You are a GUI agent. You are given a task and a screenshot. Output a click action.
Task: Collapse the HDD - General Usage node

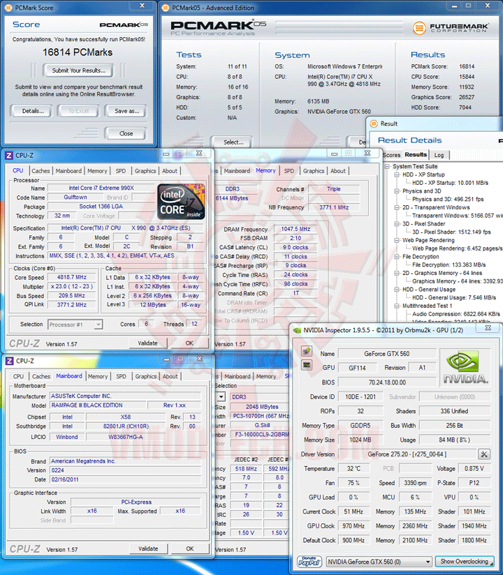tap(397, 290)
